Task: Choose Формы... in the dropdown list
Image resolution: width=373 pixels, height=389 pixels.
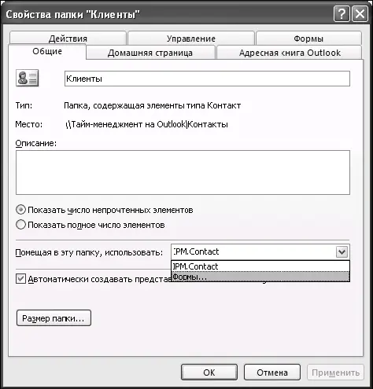Action: (260, 277)
